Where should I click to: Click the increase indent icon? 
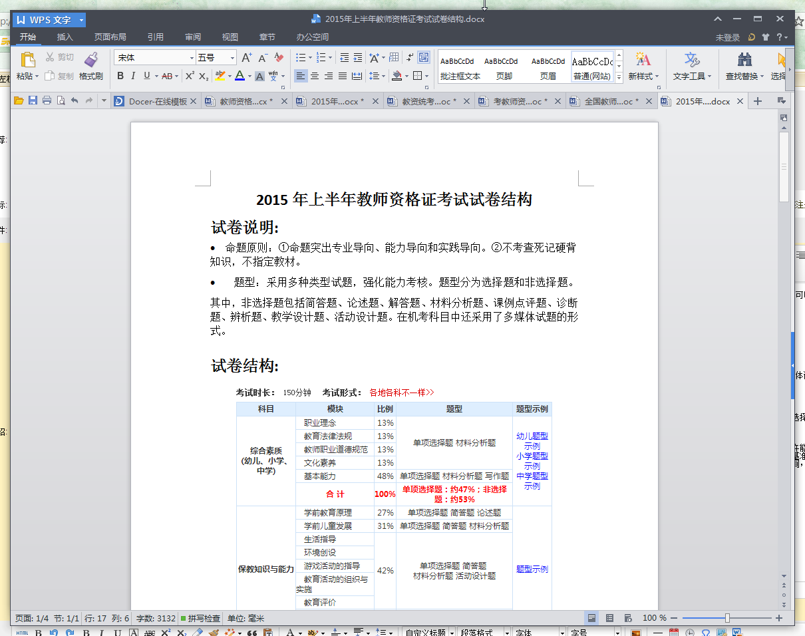pos(358,58)
